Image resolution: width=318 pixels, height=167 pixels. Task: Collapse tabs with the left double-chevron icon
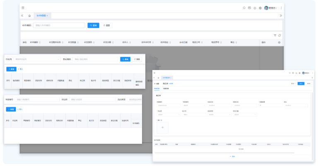point(22,16)
